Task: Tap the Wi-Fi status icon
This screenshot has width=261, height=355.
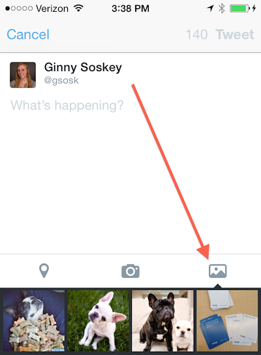Action: (79, 8)
